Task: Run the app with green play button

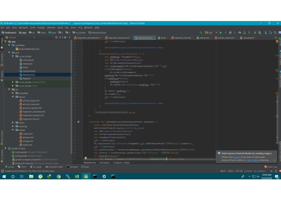Action: [221, 32]
